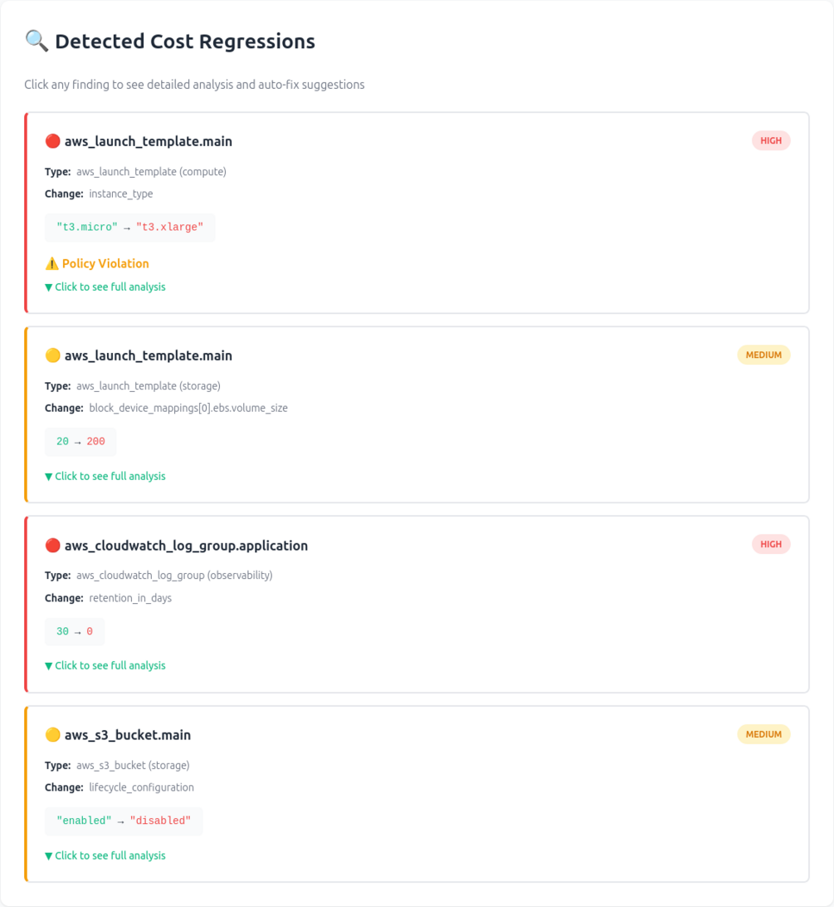Open the aws_cloudwatch_log_group.application finding title

point(186,546)
